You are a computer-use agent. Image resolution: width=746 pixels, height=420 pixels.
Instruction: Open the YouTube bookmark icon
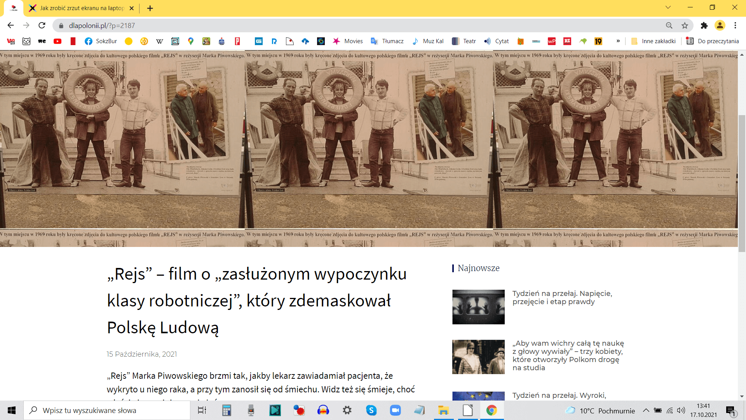tap(58, 41)
